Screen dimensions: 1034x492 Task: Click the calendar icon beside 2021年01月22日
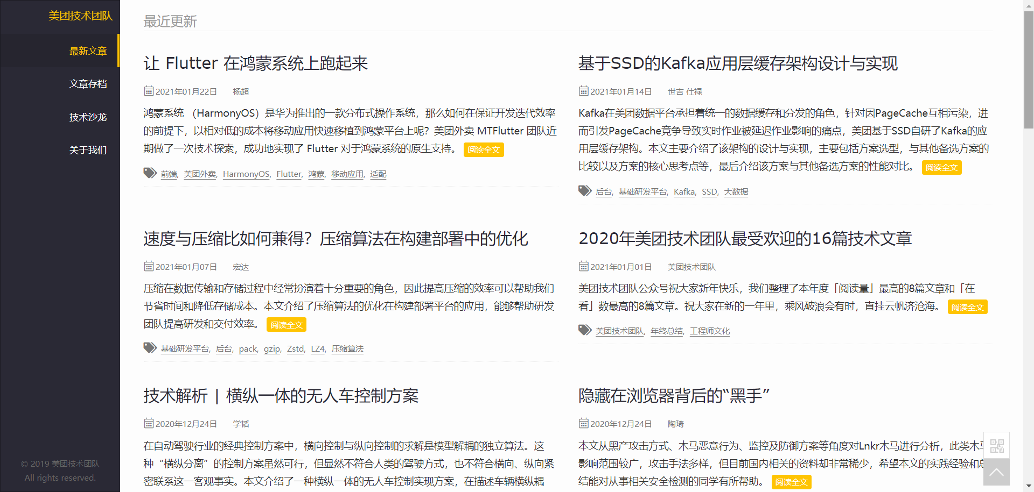[x=149, y=91]
